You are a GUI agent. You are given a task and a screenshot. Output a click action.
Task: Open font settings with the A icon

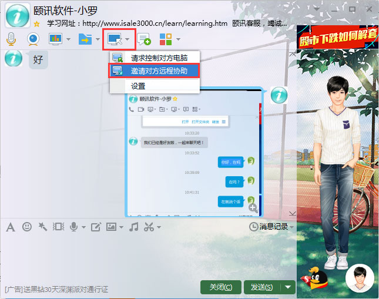pos(11,227)
